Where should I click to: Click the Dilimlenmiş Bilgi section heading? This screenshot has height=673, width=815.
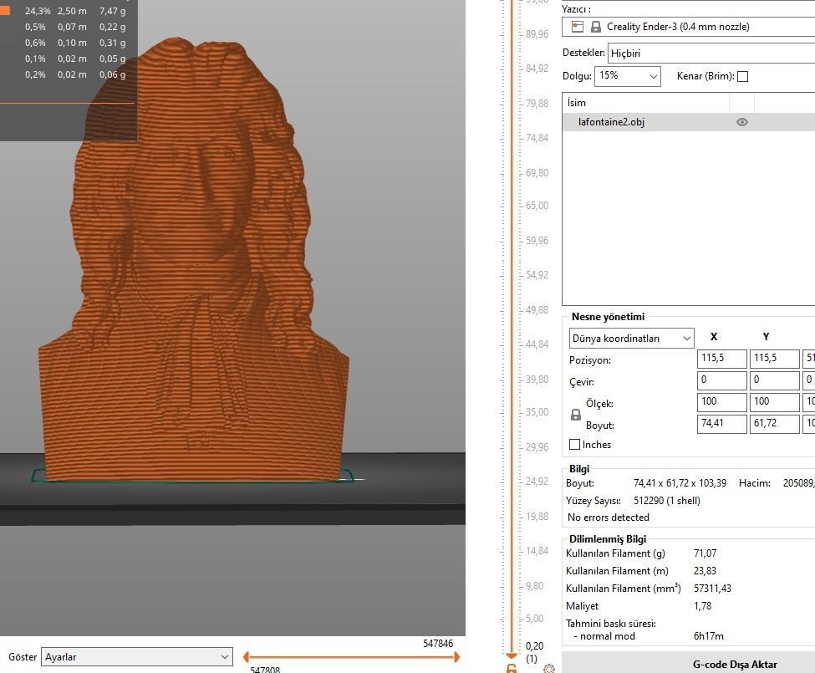[607, 539]
